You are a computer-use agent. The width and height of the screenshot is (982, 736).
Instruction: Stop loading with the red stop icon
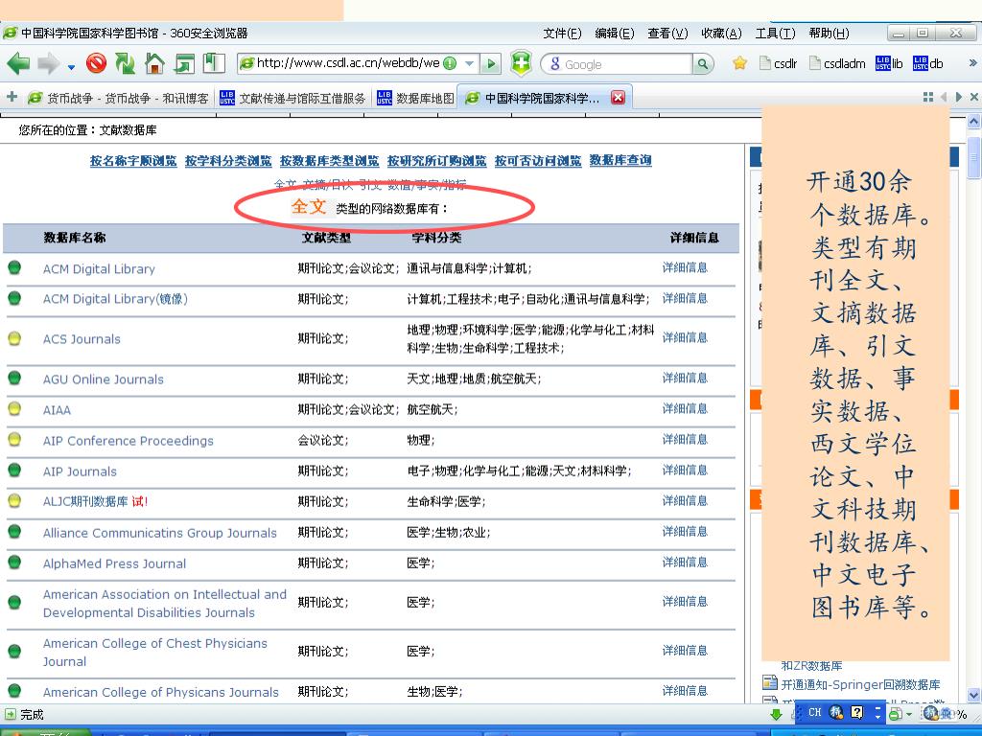(97, 62)
